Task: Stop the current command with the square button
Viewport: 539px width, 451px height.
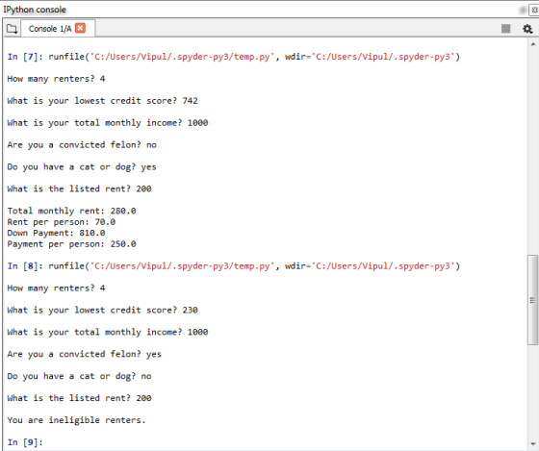Action: (x=505, y=29)
